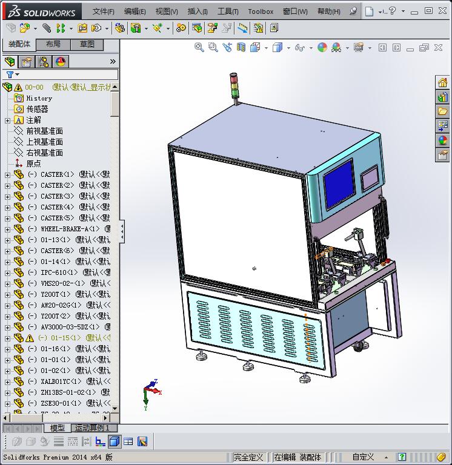452x465 pixels.
Task: Click the Mate paperclip icon
Action: point(46,28)
